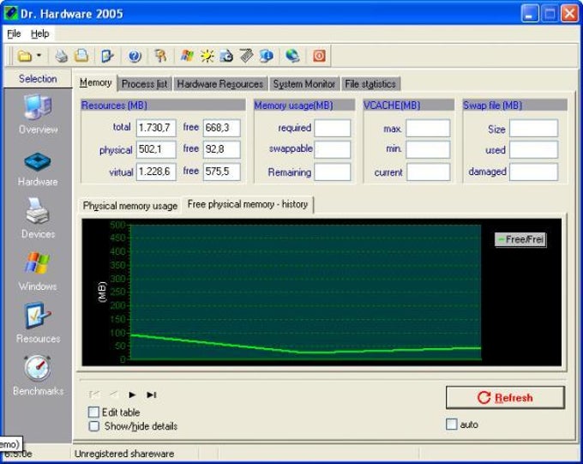
Task: Click the Unregistered shareware status text
Action: (x=124, y=454)
